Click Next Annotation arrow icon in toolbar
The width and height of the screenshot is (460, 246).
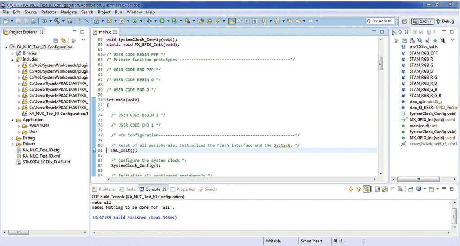[264, 21]
